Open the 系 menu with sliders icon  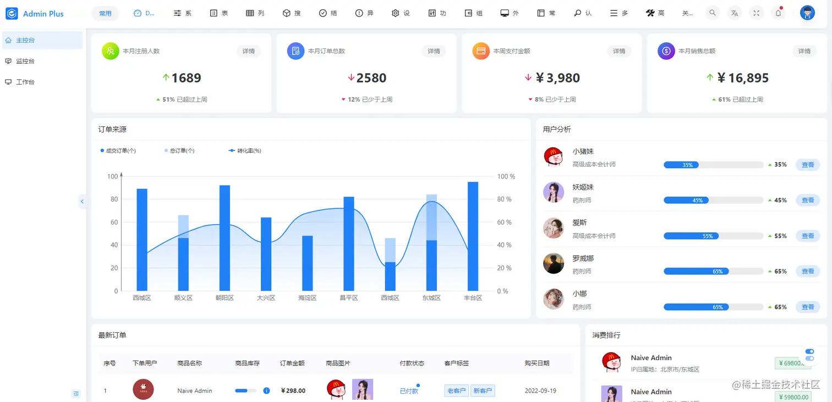[183, 13]
